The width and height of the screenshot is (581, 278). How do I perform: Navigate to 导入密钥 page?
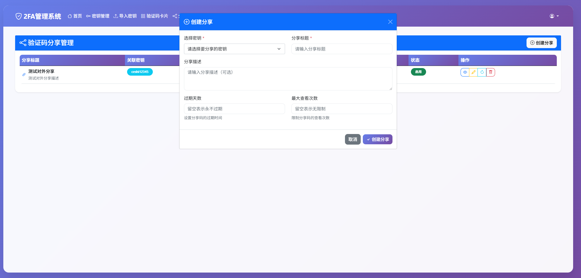125,16
